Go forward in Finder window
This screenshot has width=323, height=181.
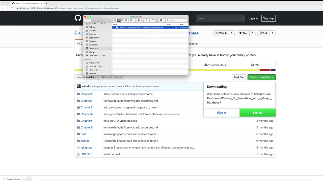89,20
